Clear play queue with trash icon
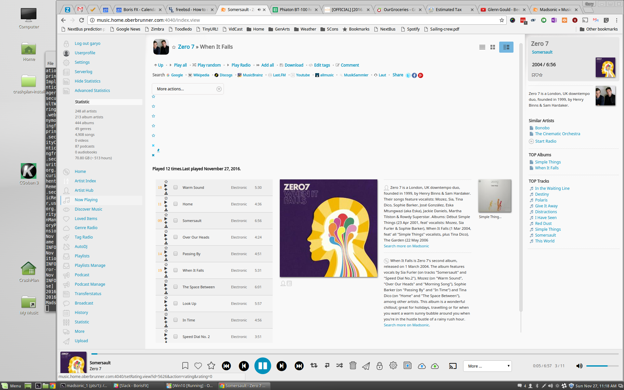624x390 pixels. (353, 366)
